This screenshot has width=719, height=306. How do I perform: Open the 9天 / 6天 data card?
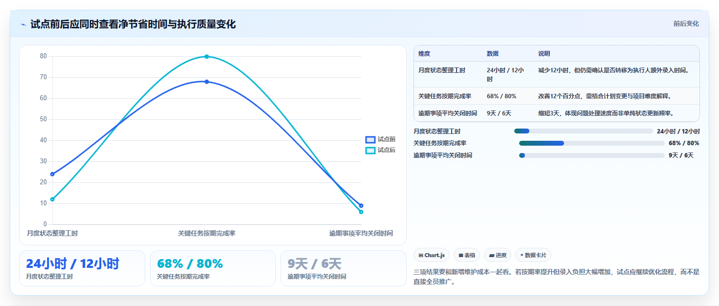[x=343, y=268]
